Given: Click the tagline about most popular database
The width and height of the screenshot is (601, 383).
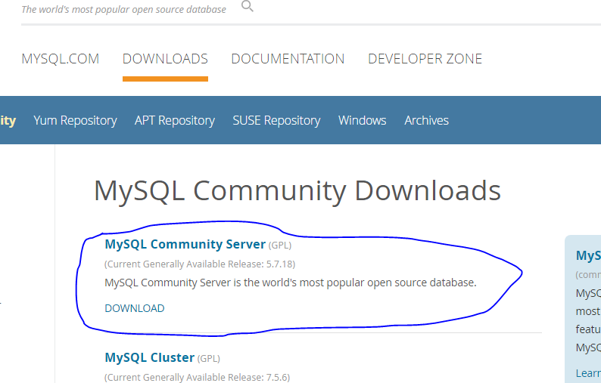Looking at the screenshot, I should 124,10.
